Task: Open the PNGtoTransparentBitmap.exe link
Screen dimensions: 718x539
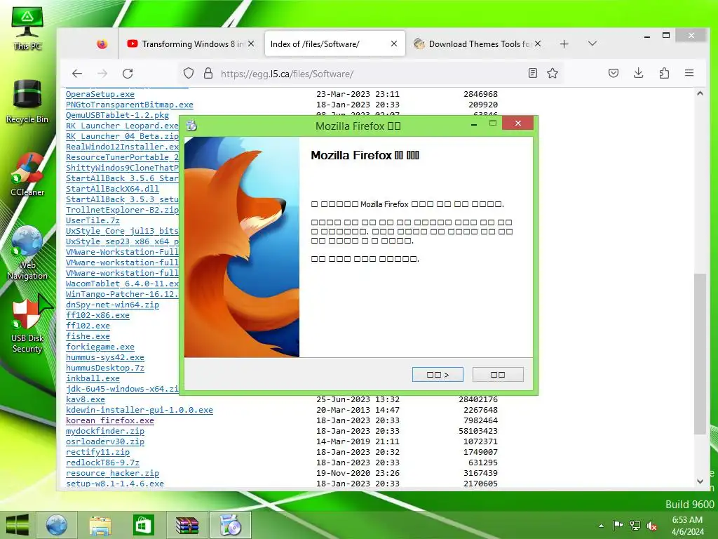Action: point(129,105)
